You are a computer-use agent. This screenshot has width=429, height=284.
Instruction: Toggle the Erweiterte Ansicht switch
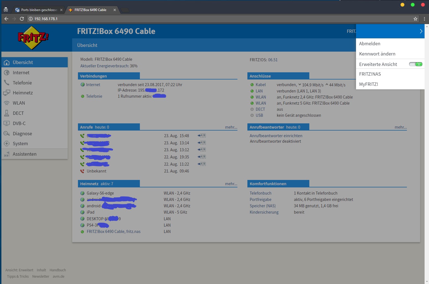(x=416, y=64)
